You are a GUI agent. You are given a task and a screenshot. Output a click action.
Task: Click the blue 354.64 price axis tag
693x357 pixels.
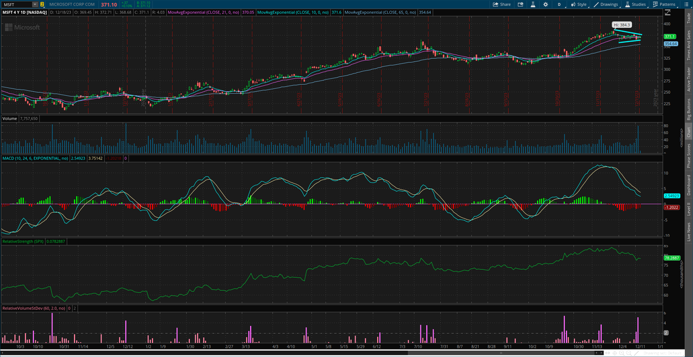coord(670,43)
